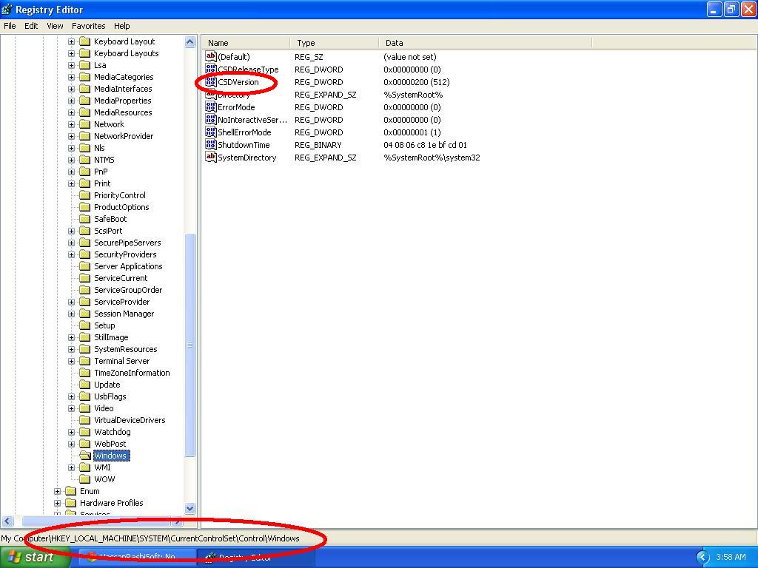The image size is (758, 568).
Task: Open the Edit menu
Action: point(31,26)
